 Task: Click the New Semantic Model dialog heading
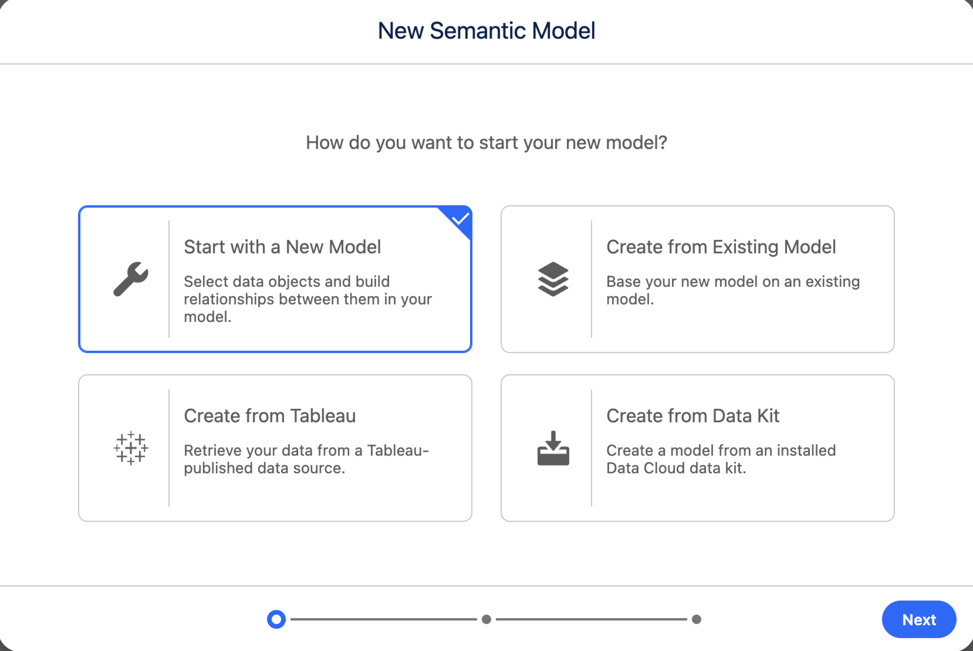[x=486, y=31]
